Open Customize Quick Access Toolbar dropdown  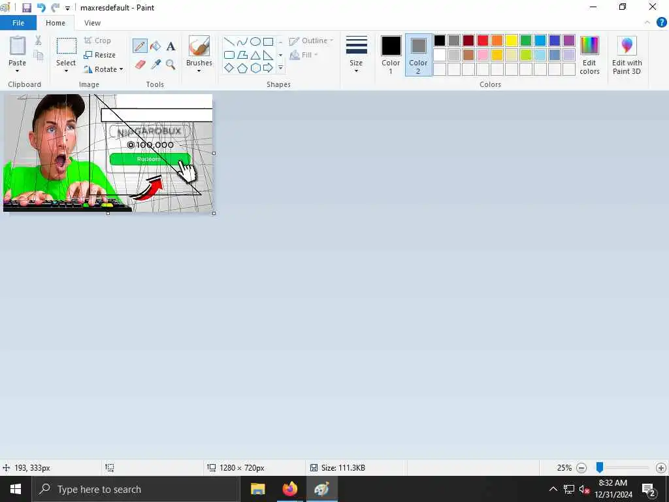point(67,8)
